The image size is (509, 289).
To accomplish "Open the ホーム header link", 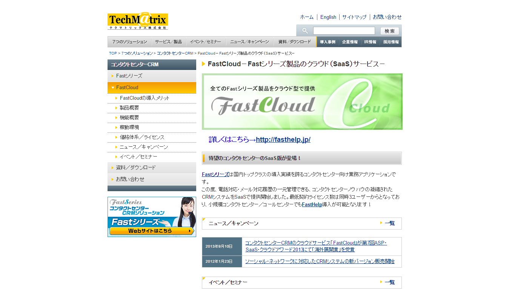I will (x=307, y=17).
